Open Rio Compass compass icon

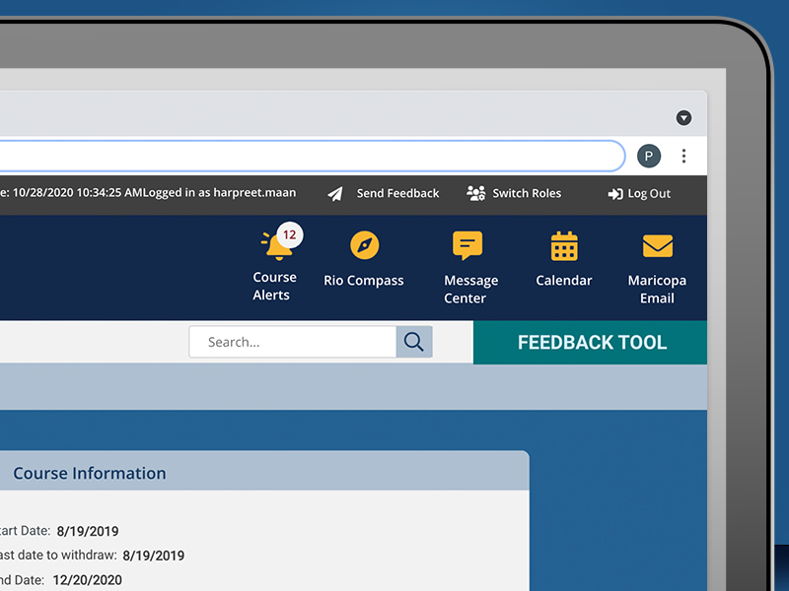[x=364, y=245]
